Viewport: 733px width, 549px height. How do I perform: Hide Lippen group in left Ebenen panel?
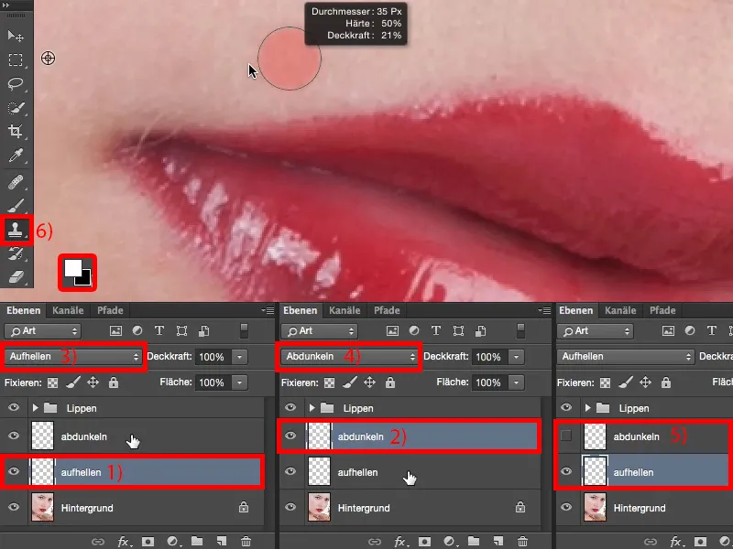14,407
